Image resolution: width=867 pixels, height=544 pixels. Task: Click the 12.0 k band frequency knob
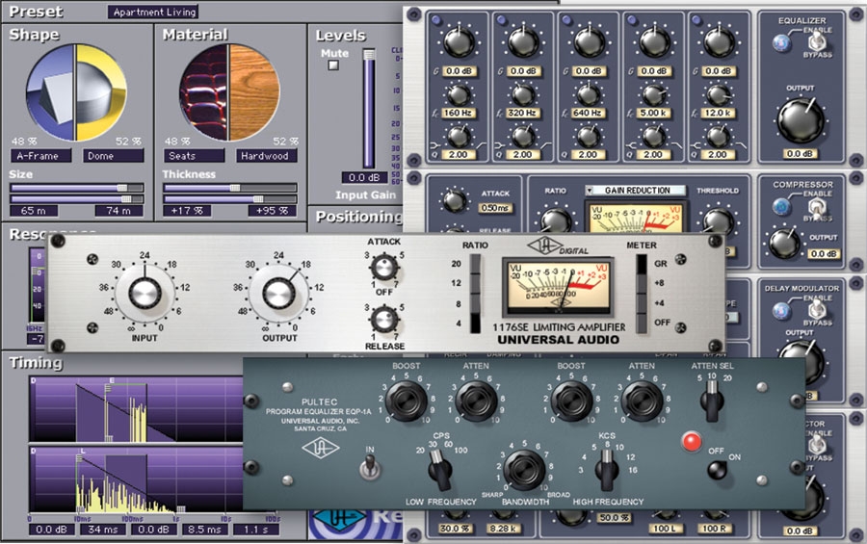point(719,95)
